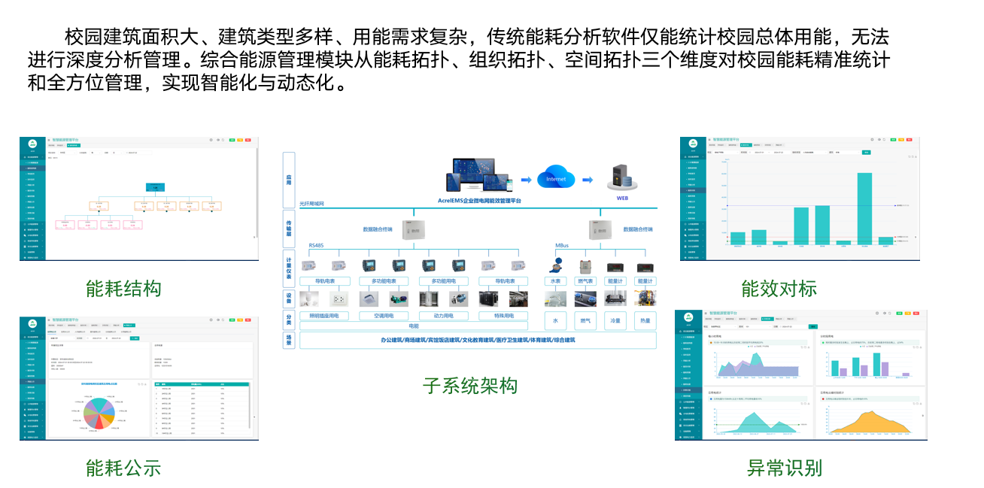Click the RS485 label
The height and width of the screenshot is (488, 984).
pyautogui.click(x=316, y=246)
